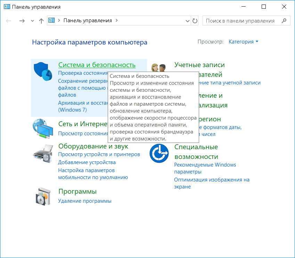Screen dimensions: 295x258
Task: Click the Панель управления breadcrumb item
Action: [x=87, y=21]
